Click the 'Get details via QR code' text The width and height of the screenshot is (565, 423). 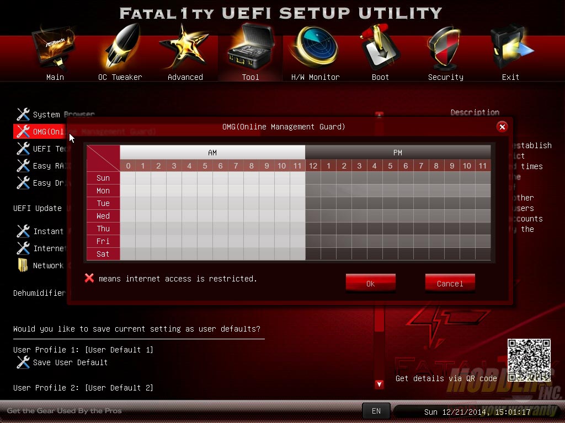tap(446, 378)
